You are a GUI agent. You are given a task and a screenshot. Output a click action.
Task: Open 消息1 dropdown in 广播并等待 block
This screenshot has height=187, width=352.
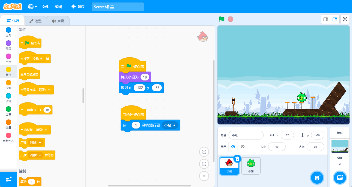coord(36,155)
